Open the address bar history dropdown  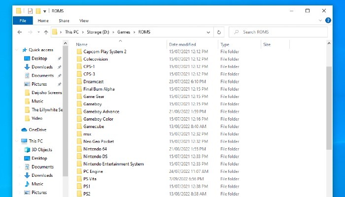coord(208,33)
